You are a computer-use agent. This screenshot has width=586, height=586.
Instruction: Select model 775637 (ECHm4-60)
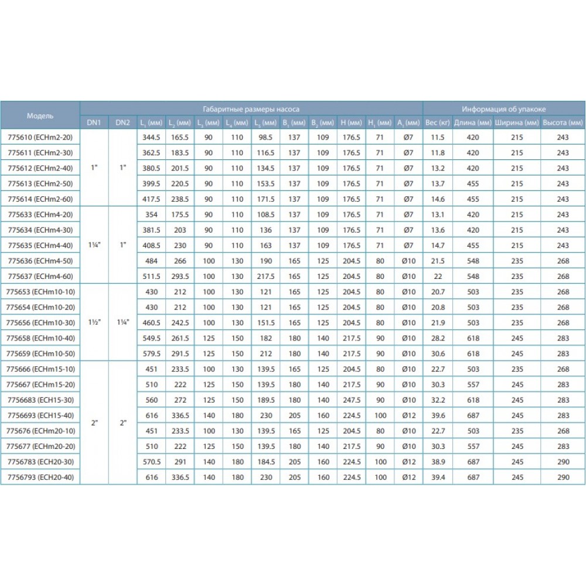[40, 276]
